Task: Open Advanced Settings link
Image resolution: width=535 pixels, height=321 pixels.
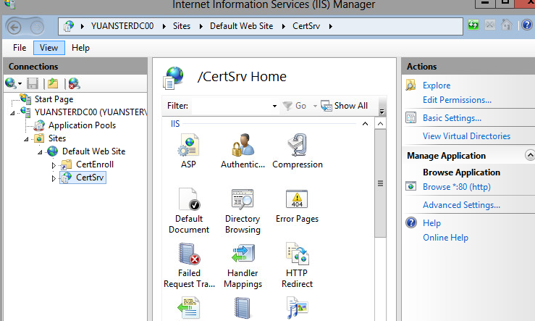Action: [461, 205]
